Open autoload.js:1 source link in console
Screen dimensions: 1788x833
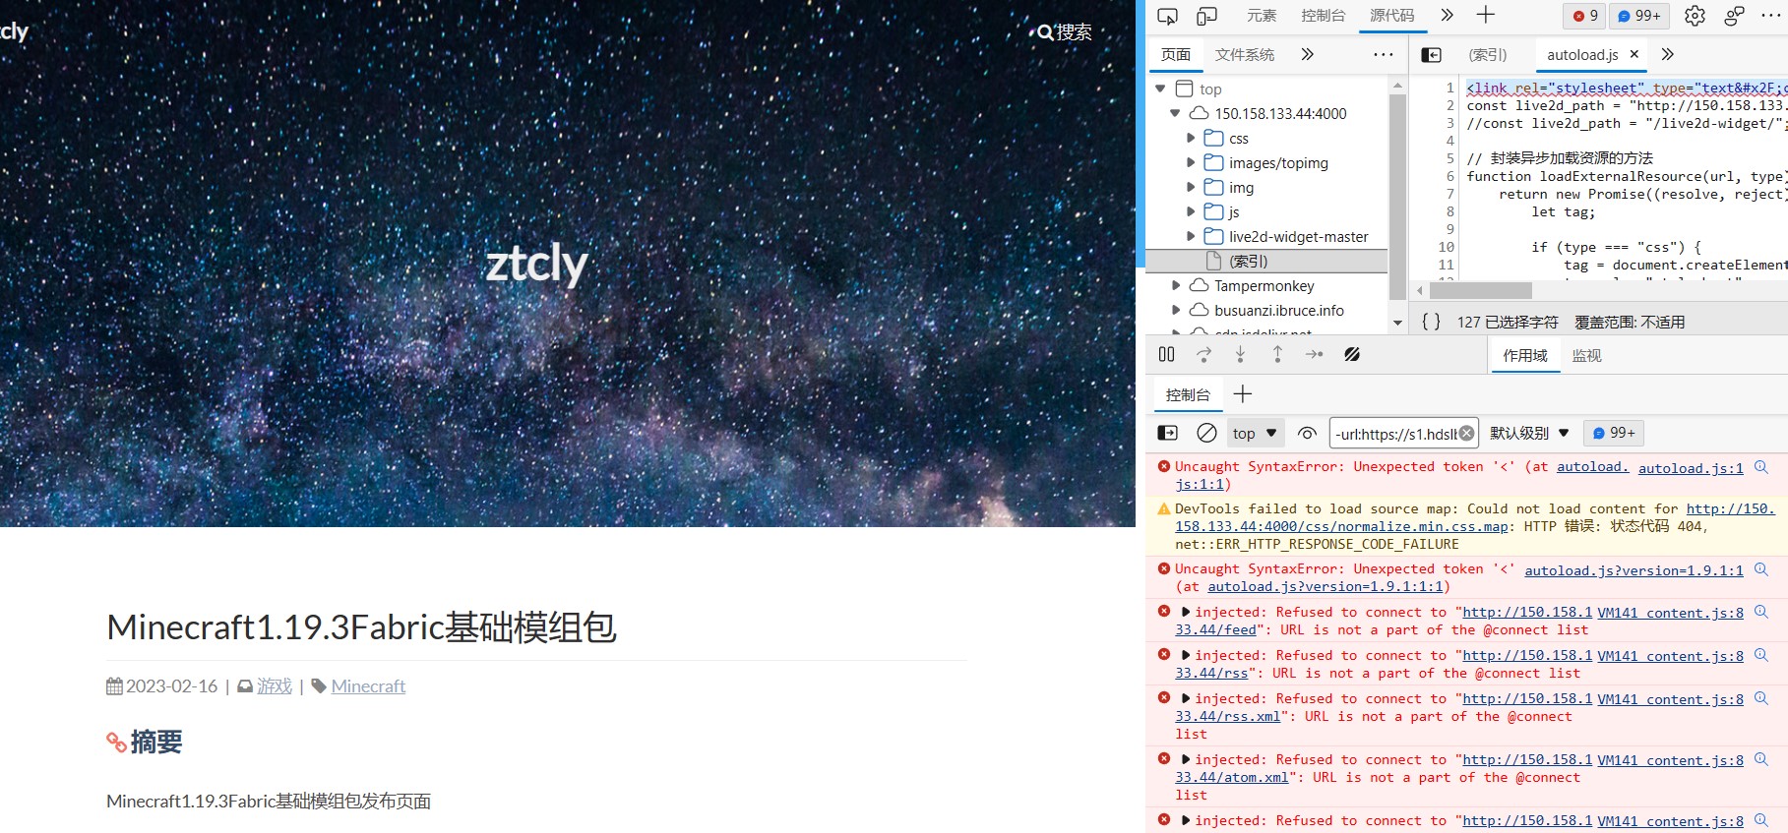coord(1691,468)
